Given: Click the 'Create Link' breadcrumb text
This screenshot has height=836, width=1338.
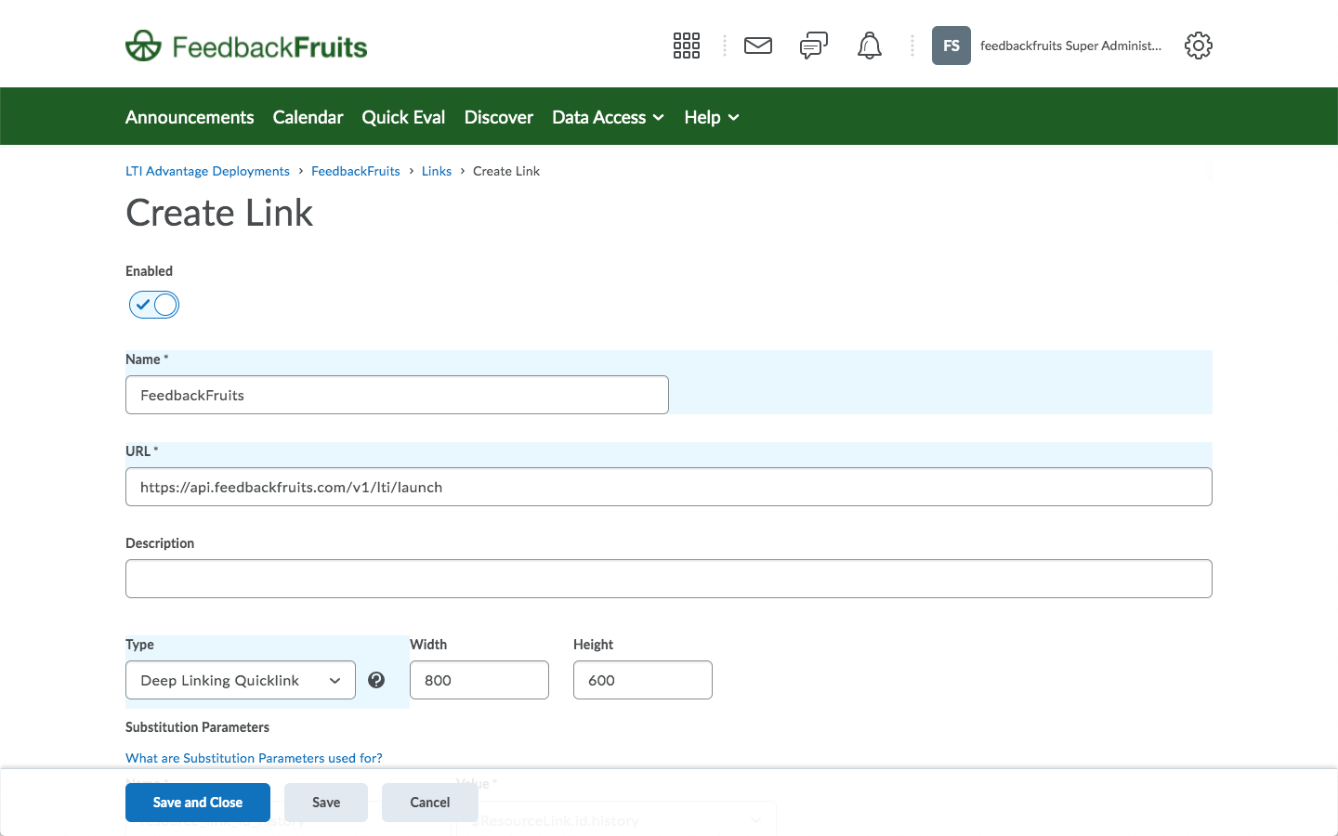Looking at the screenshot, I should tap(506, 171).
